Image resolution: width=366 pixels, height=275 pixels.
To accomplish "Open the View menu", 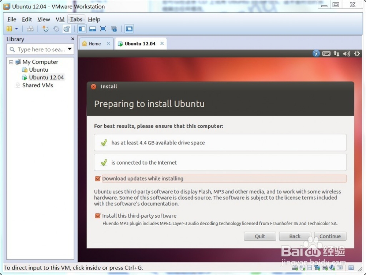I will coord(44,19).
